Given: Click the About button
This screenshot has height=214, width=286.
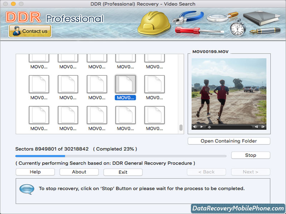Looking at the screenshot, I should tap(79, 172).
